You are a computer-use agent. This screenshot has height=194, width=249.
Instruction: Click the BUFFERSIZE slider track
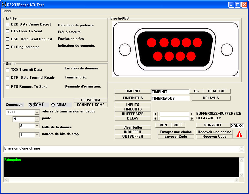pos(175,114)
